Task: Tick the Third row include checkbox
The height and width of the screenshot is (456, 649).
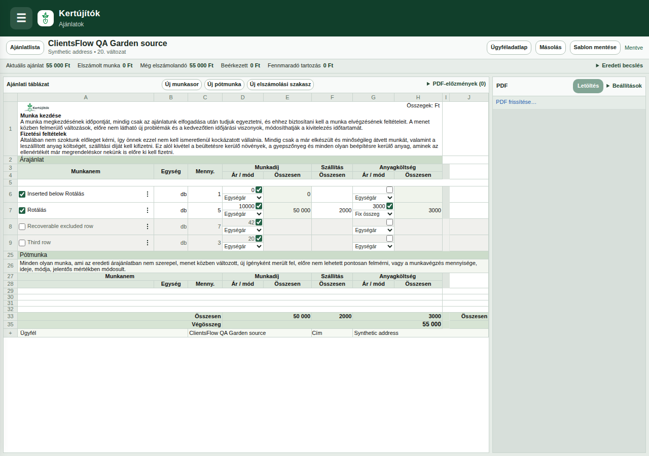Action: (22, 243)
